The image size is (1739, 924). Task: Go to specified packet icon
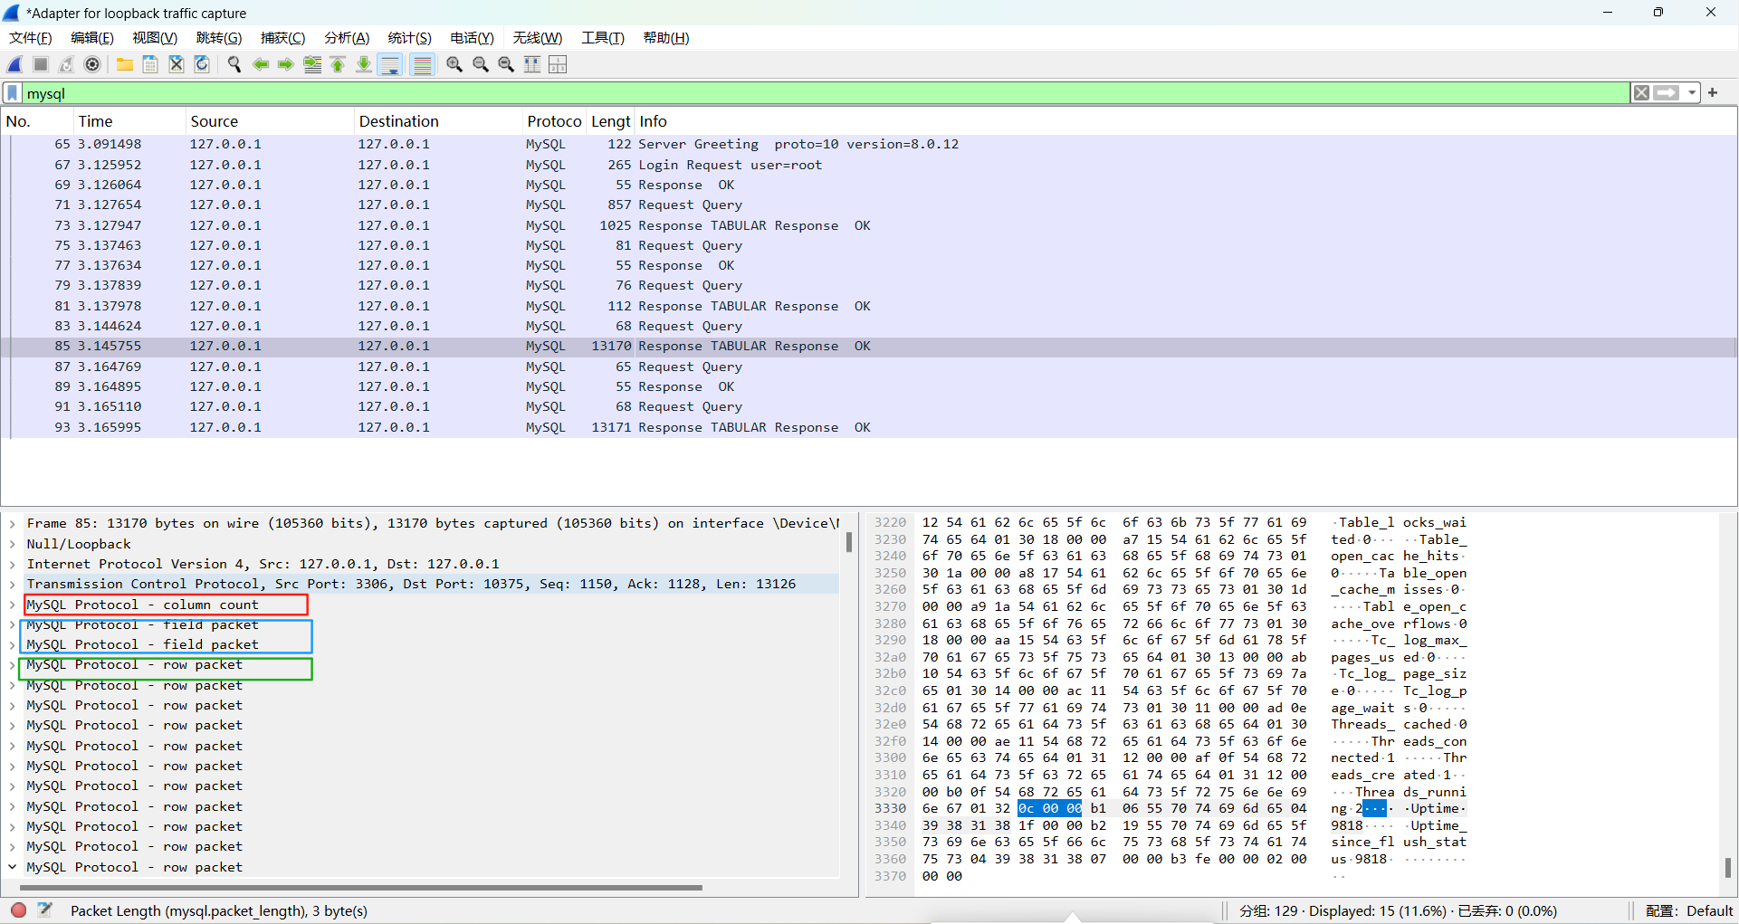point(312,64)
